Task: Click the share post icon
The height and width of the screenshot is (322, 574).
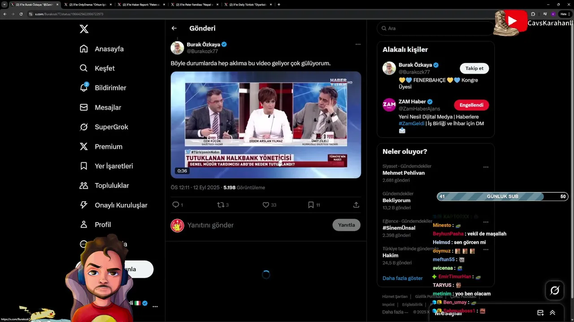Action: 356,205
